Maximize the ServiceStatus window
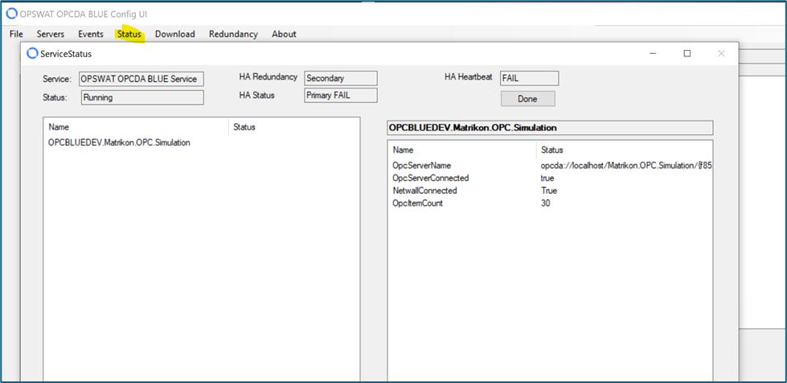This screenshot has width=787, height=383. [687, 54]
